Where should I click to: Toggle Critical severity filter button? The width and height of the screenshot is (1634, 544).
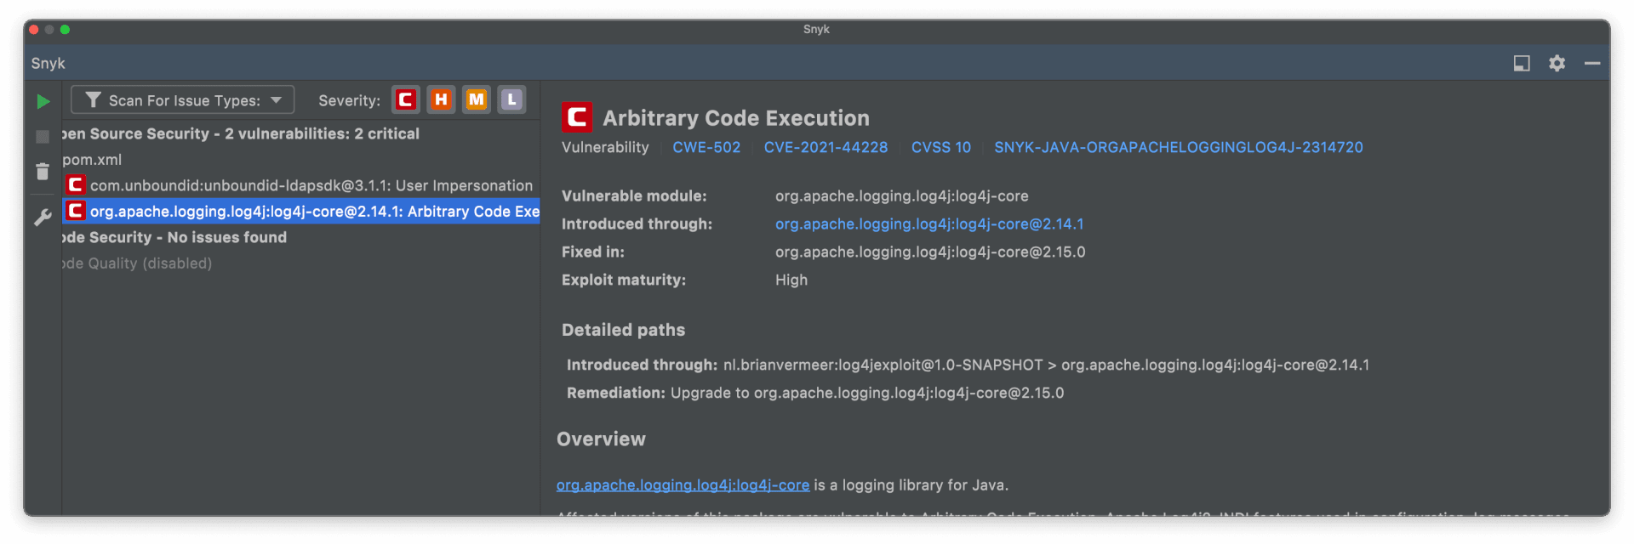point(406,99)
